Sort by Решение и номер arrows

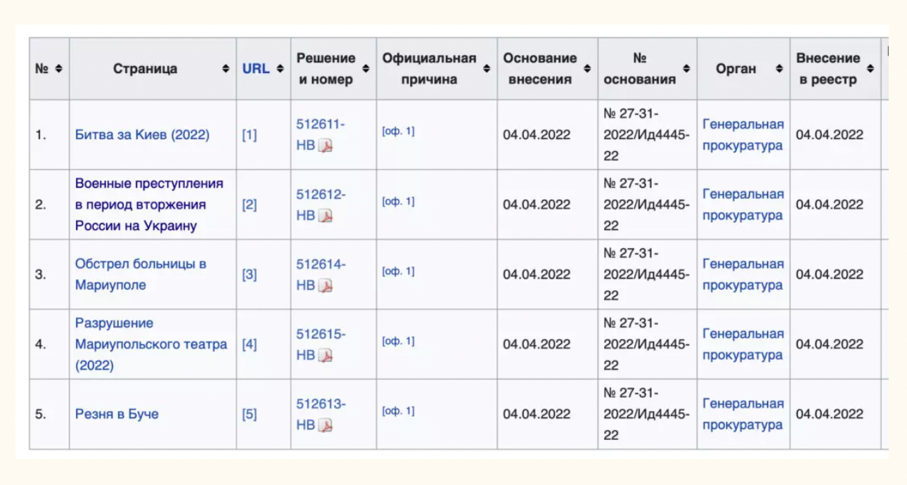coord(366,69)
